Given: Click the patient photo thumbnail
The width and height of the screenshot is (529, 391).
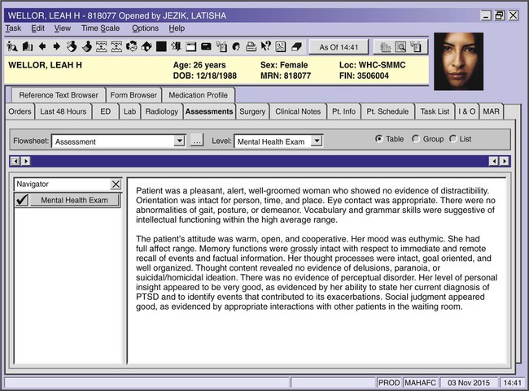Looking at the screenshot, I should pyautogui.click(x=458, y=61).
